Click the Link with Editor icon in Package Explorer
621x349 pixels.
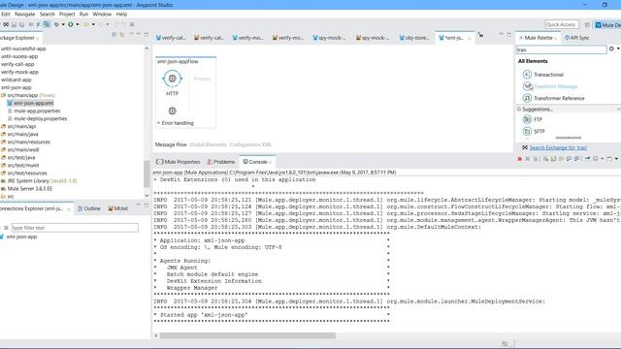click(122, 35)
